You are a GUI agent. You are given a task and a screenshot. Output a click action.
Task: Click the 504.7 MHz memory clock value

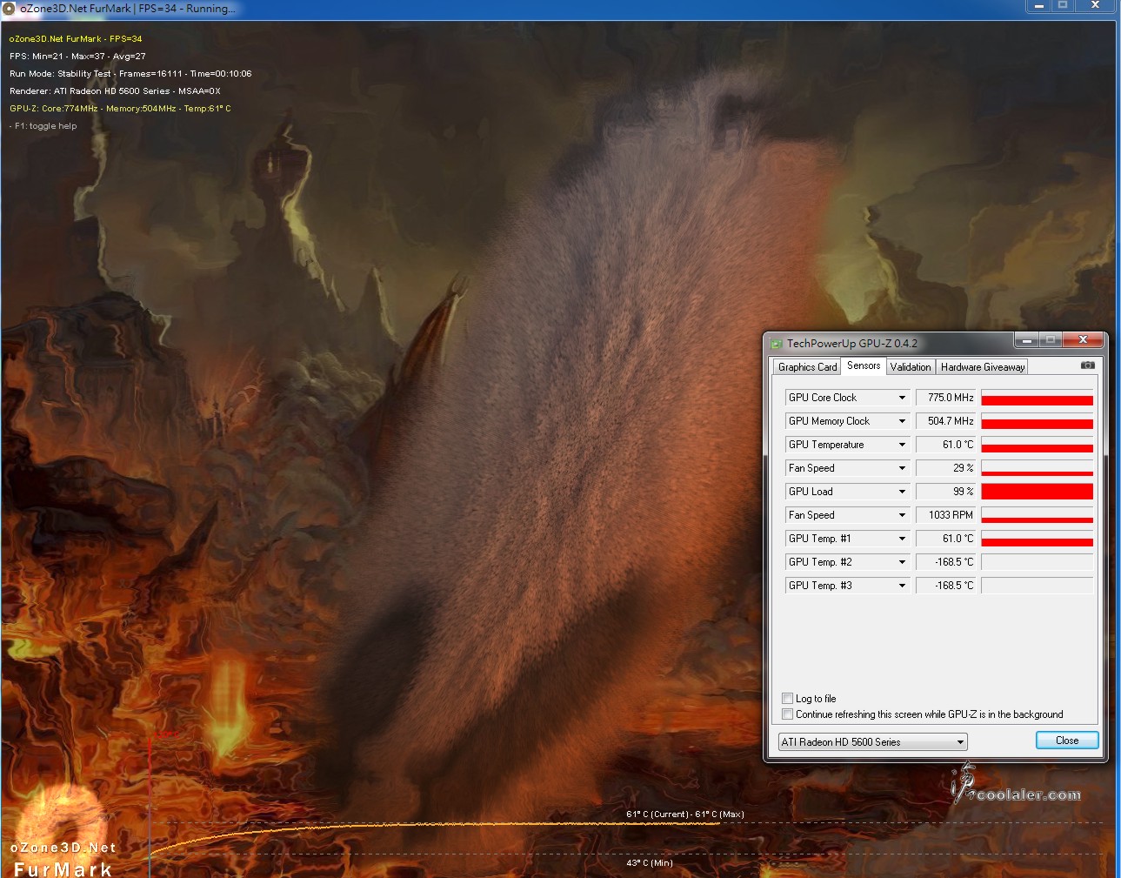coord(945,421)
